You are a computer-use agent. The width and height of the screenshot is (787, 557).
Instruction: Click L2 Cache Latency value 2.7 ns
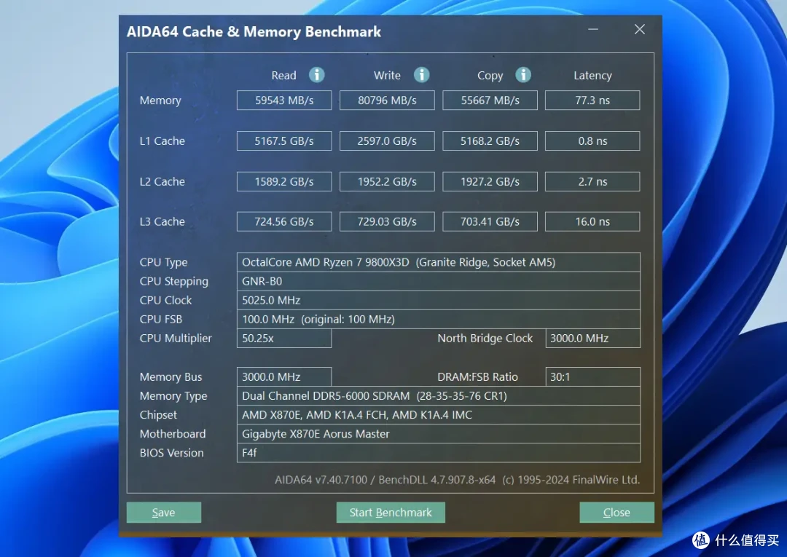[592, 181]
